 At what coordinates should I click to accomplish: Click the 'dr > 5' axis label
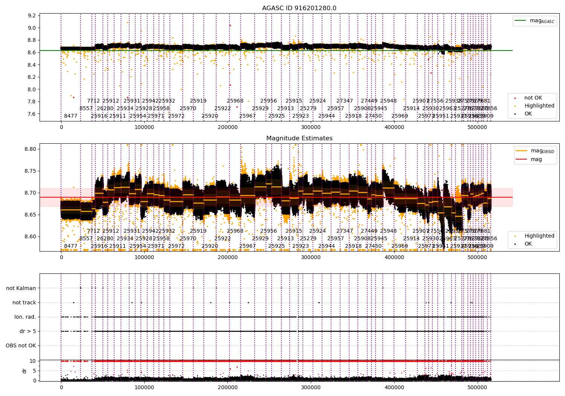28,331
